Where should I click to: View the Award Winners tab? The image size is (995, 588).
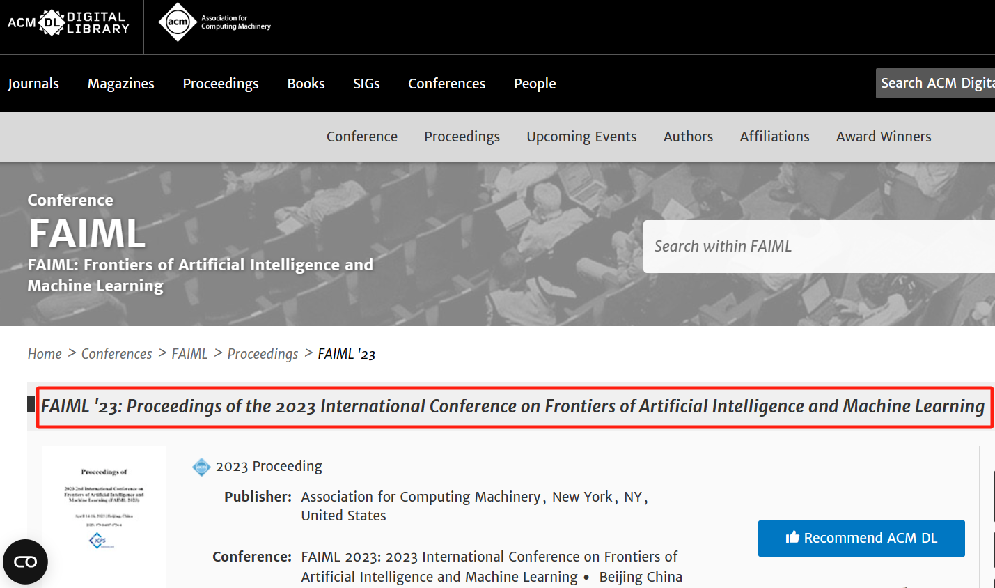884,137
